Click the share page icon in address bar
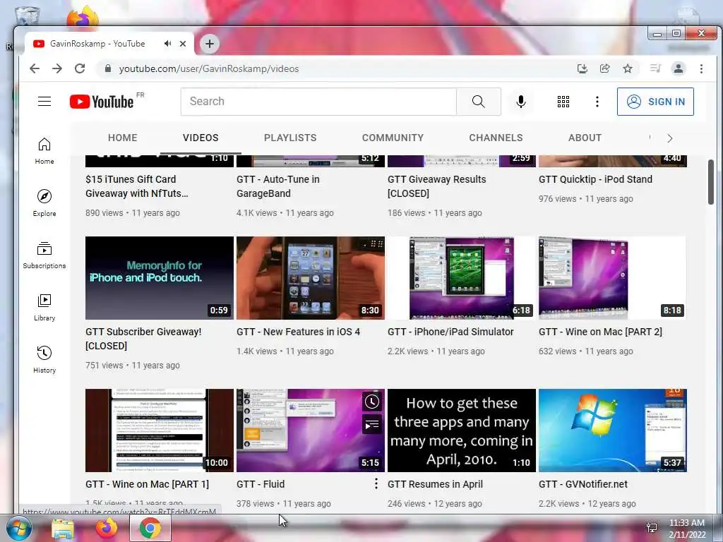Viewport: 723px width, 542px height. [x=605, y=68]
